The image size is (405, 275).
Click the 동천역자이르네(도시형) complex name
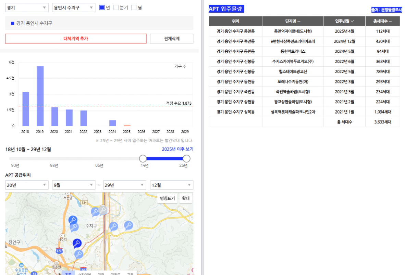tap(293, 31)
